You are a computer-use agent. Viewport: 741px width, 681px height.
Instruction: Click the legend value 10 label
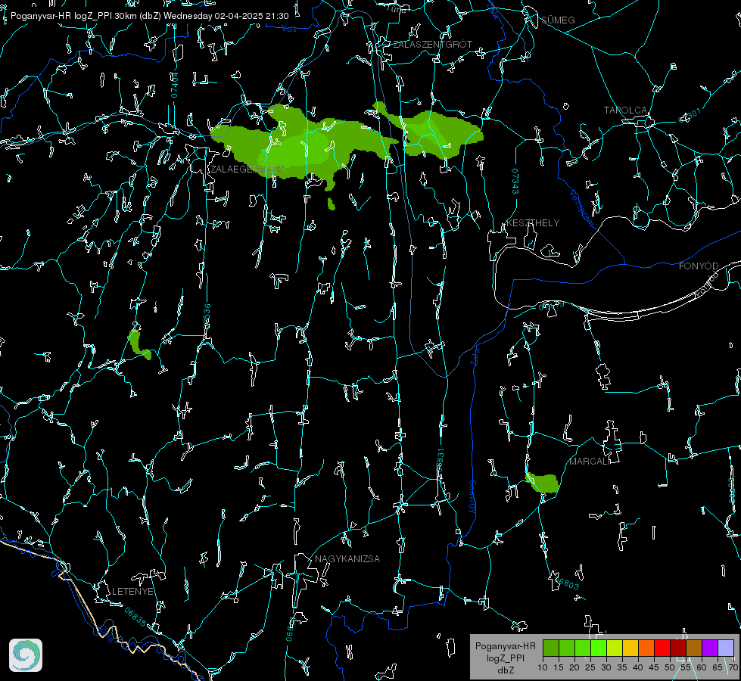[543, 667]
